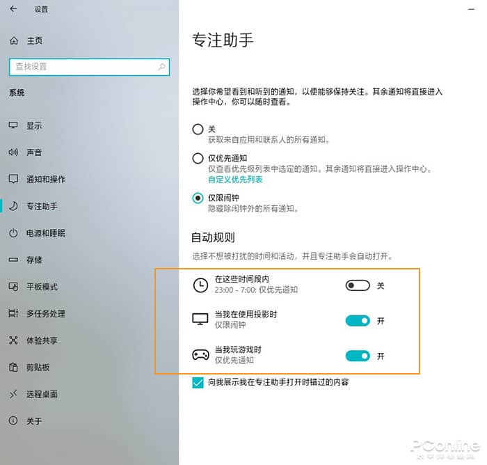
Task: Click the 多任务处理 icon
Action: [13, 313]
